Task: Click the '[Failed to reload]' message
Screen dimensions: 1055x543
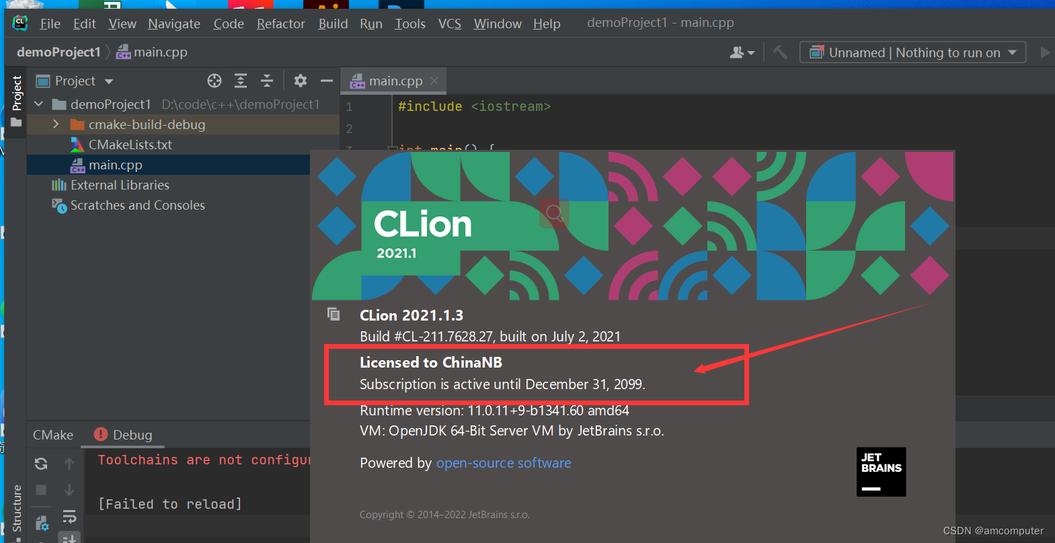Action: 169,504
